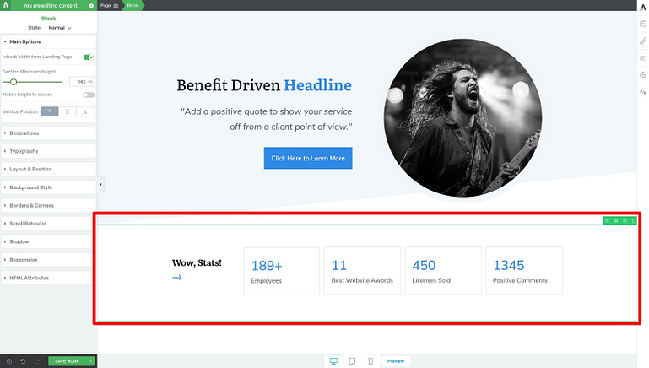Expand the Background Style section
This screenshot has width=649, height=368.
pos(48,187)
